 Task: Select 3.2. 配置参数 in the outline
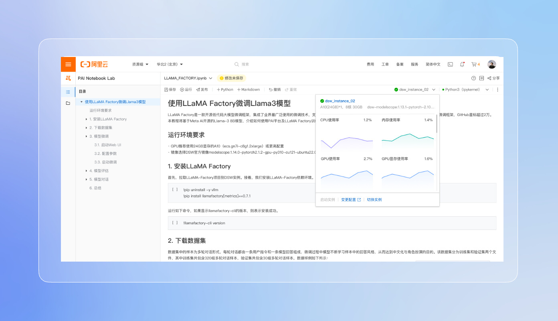pos(105,154)
